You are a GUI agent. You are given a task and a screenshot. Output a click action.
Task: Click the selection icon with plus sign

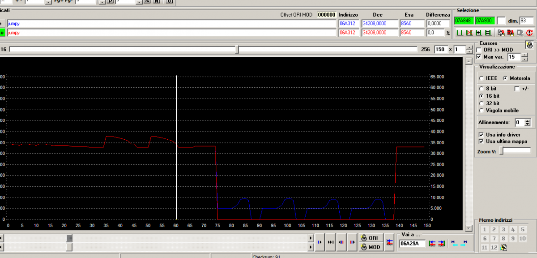478,33
